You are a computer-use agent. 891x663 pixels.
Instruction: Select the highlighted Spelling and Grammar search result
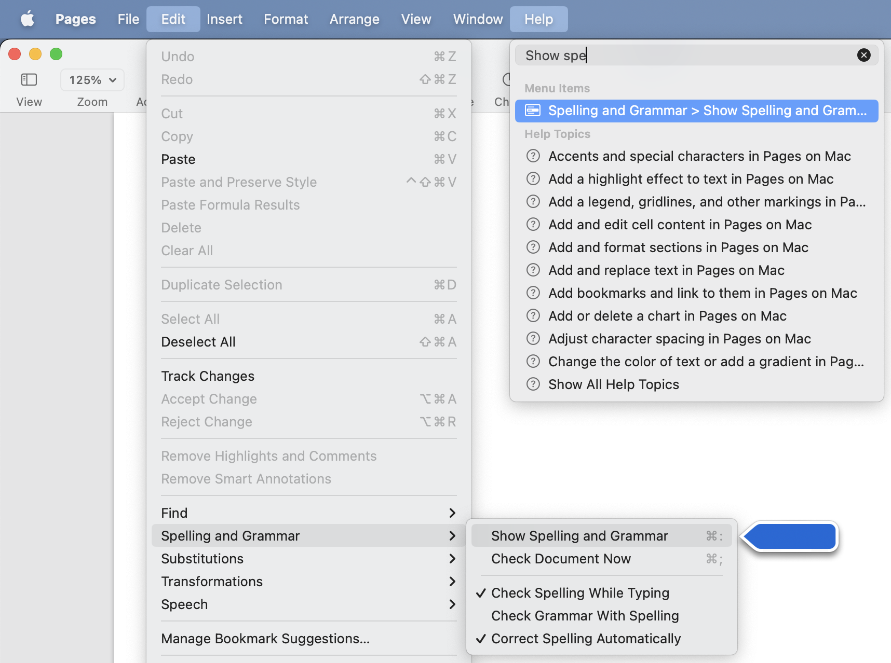(697, 111)
